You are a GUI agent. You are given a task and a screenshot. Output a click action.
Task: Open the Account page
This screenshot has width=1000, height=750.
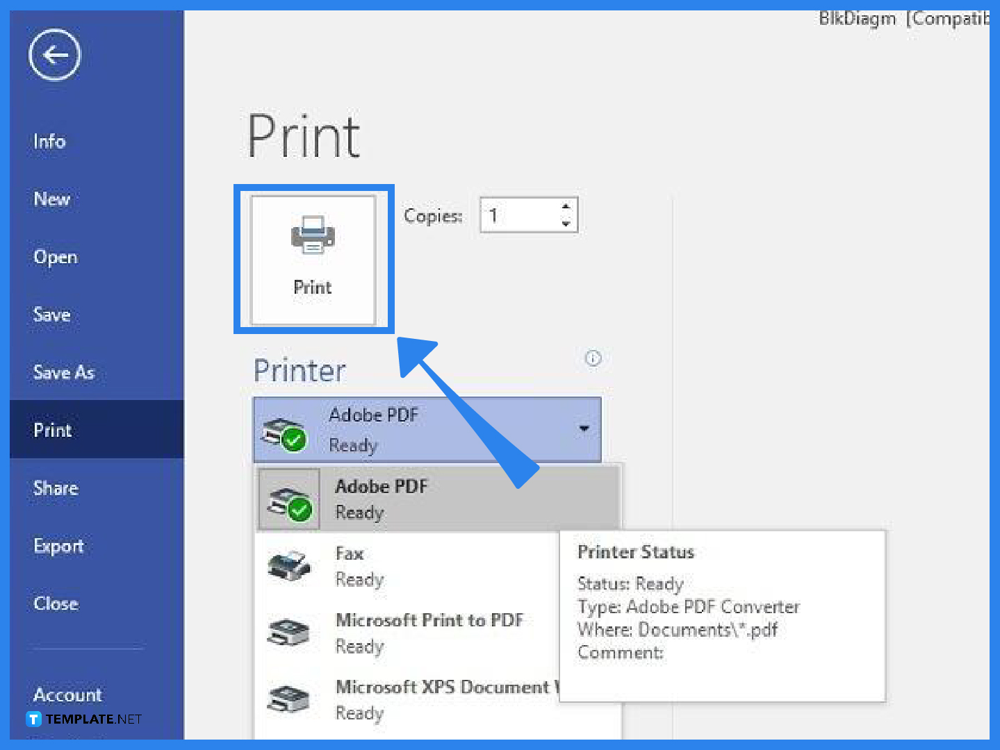coord(67,694)
